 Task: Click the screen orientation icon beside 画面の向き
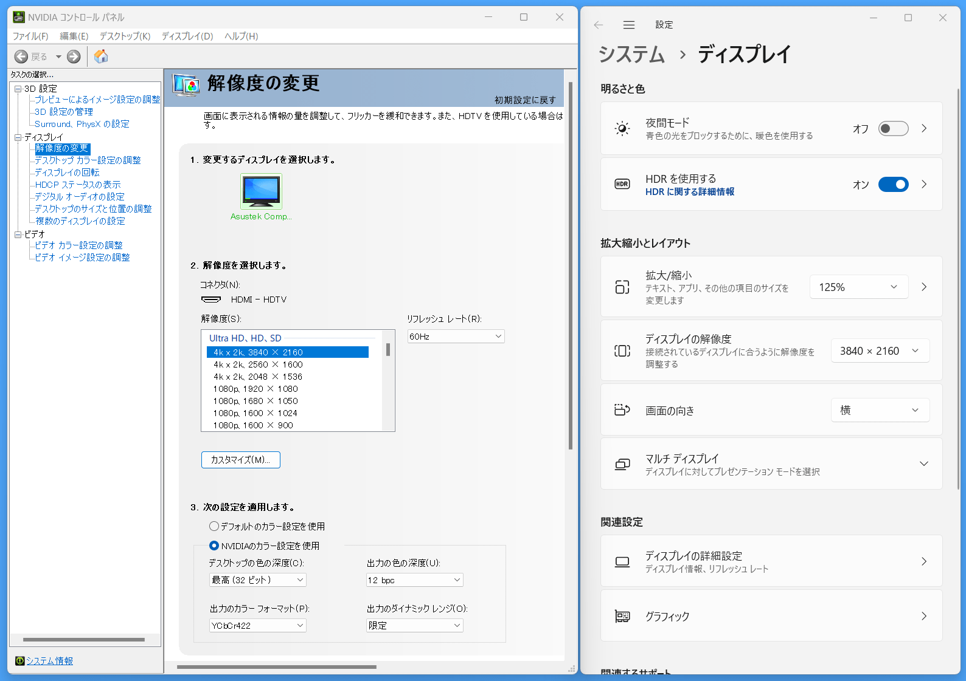(622, 410)
